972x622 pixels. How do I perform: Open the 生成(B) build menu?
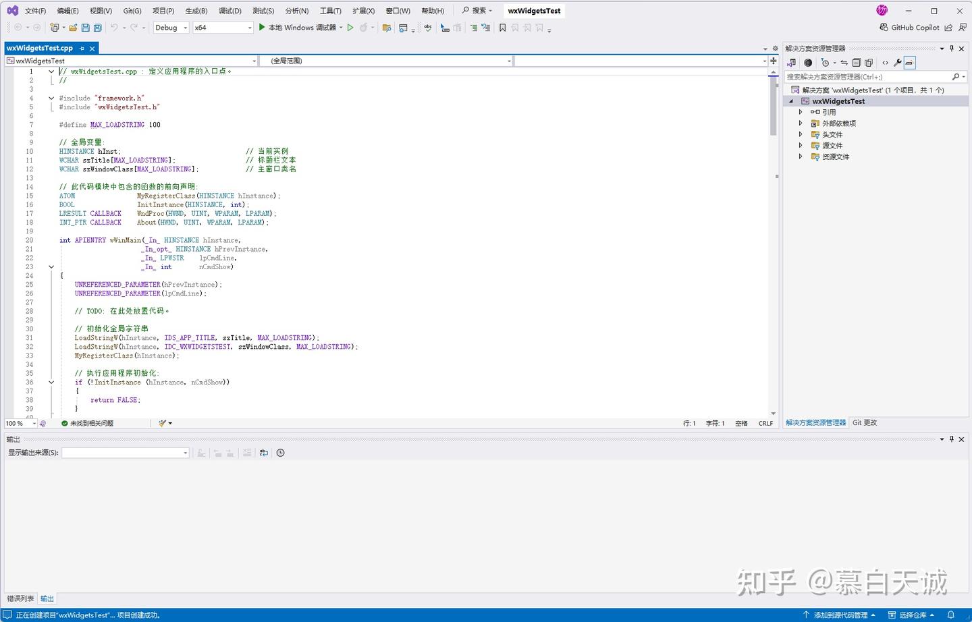(196, 11)
